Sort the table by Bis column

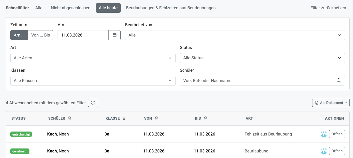[x=205, y=119]
